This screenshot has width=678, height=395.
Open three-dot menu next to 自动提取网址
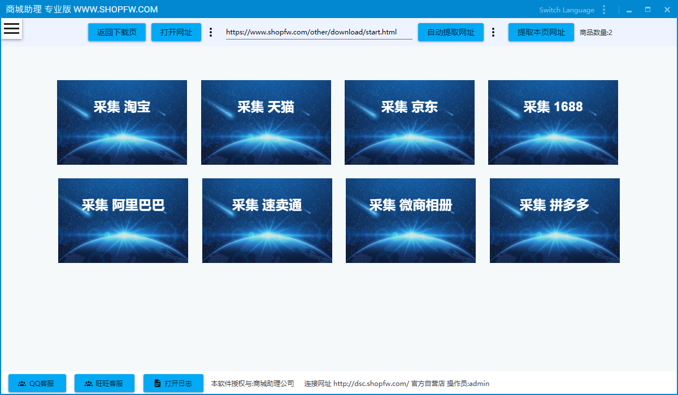[493, 32]
